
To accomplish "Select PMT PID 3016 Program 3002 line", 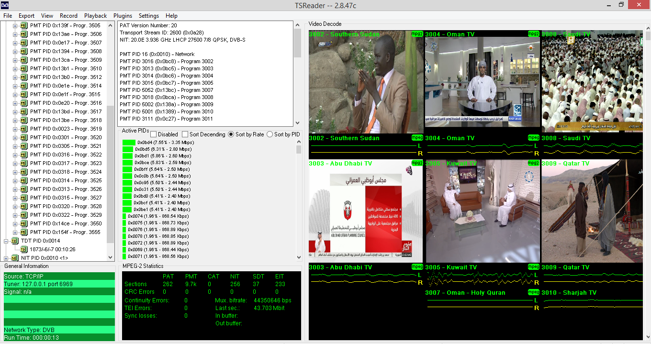I will [x=167, y=61].
